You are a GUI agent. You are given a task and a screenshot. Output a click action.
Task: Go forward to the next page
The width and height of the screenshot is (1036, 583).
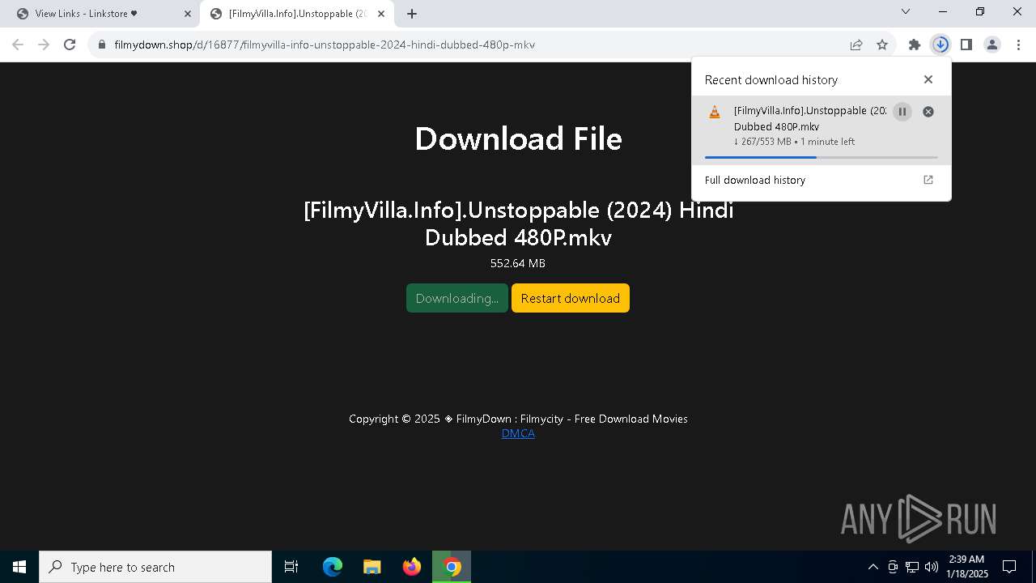tap(44, 45)
